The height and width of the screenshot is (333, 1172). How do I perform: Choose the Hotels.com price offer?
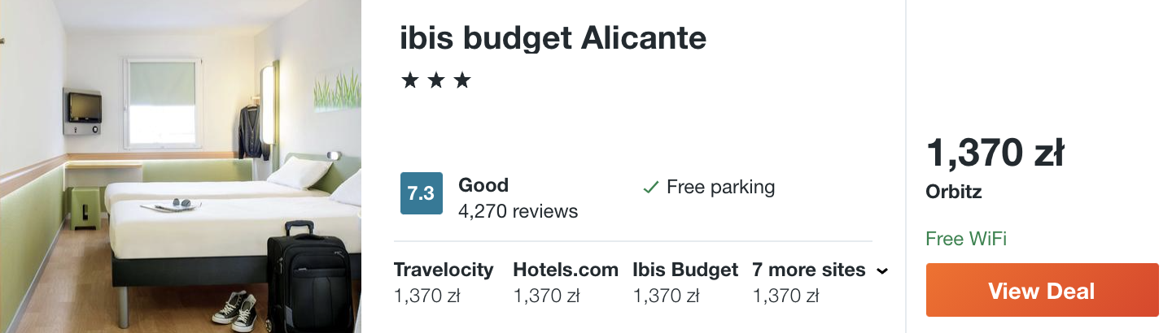(x=566, y=283)
